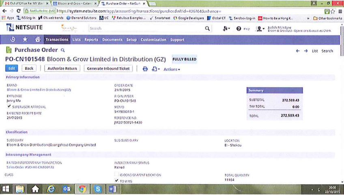Click the search magnifier in the global search bar
The width and height of the screenshot is (344, 195).
coord(207,28)
